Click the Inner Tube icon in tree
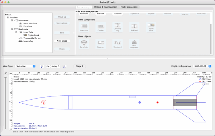Viewport: 215px width, 136px height. tap(21, 32)
